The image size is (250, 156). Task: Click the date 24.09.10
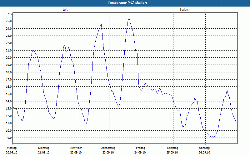140,153
